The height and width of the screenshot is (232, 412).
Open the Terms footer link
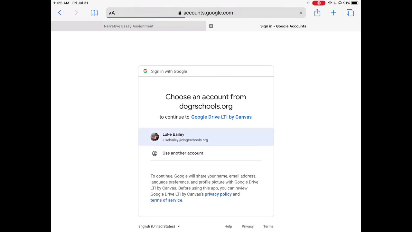coord(268,227)
